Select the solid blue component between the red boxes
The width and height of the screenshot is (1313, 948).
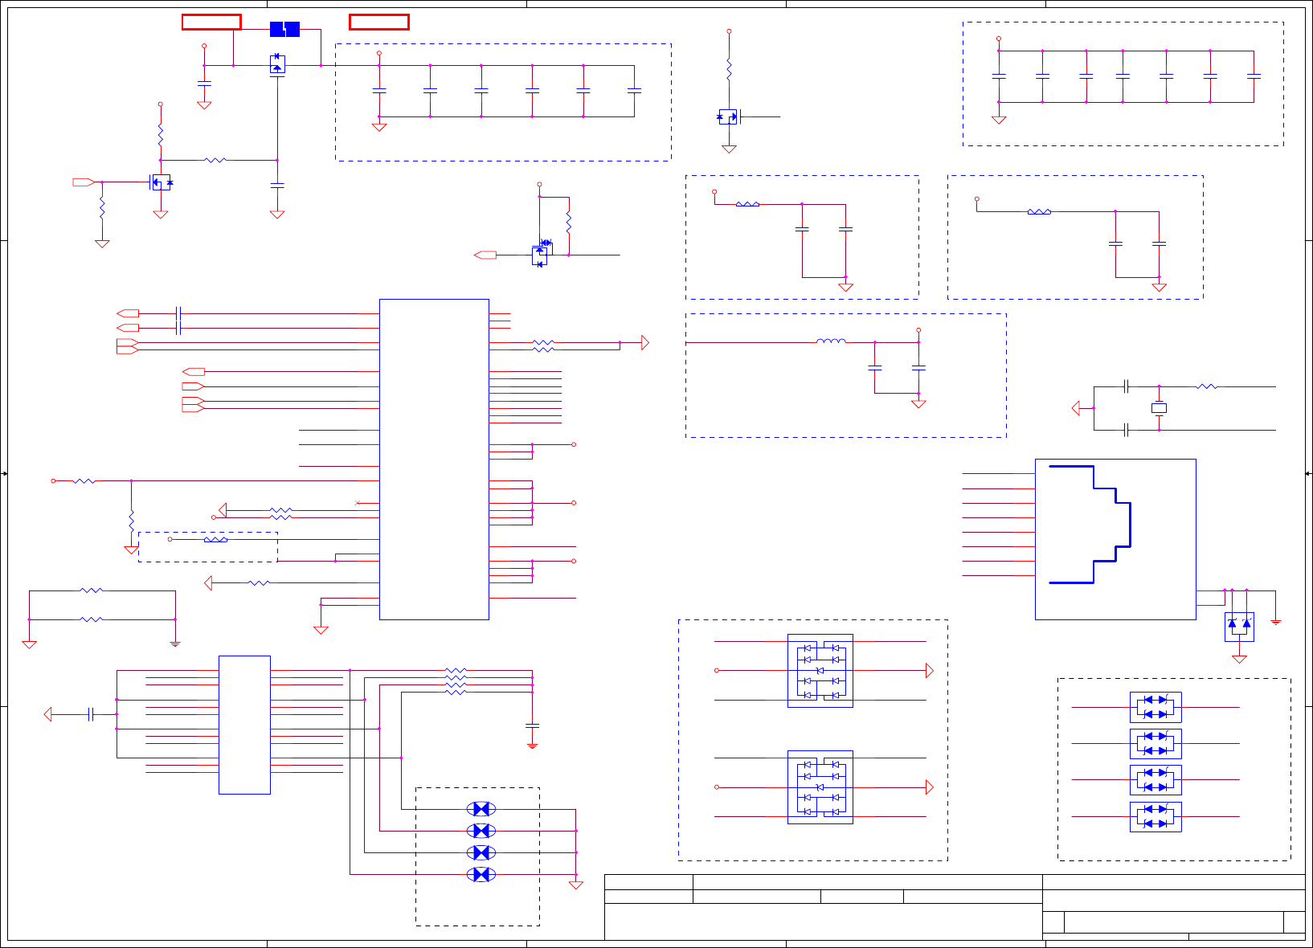click(x=284, y=30)
